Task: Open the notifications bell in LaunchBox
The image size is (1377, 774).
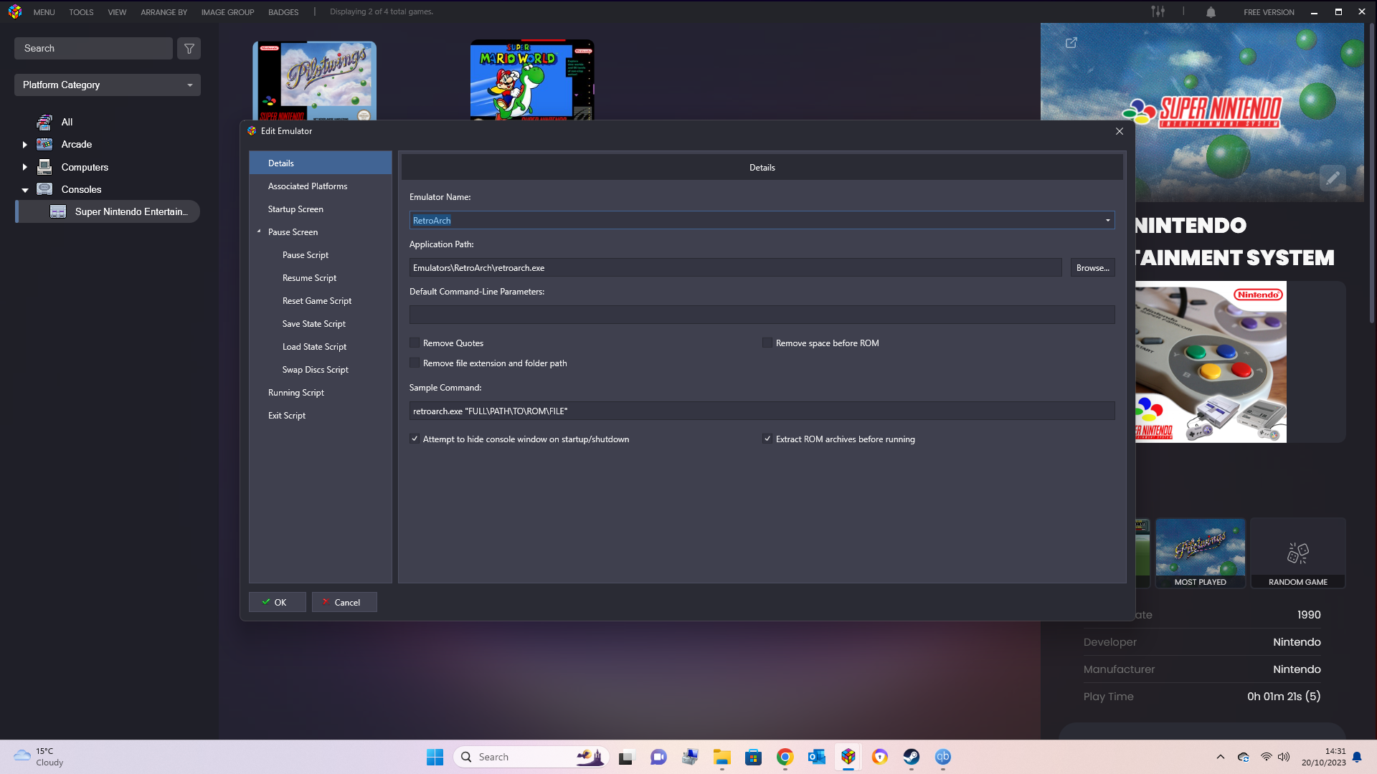Action: 1211,11
